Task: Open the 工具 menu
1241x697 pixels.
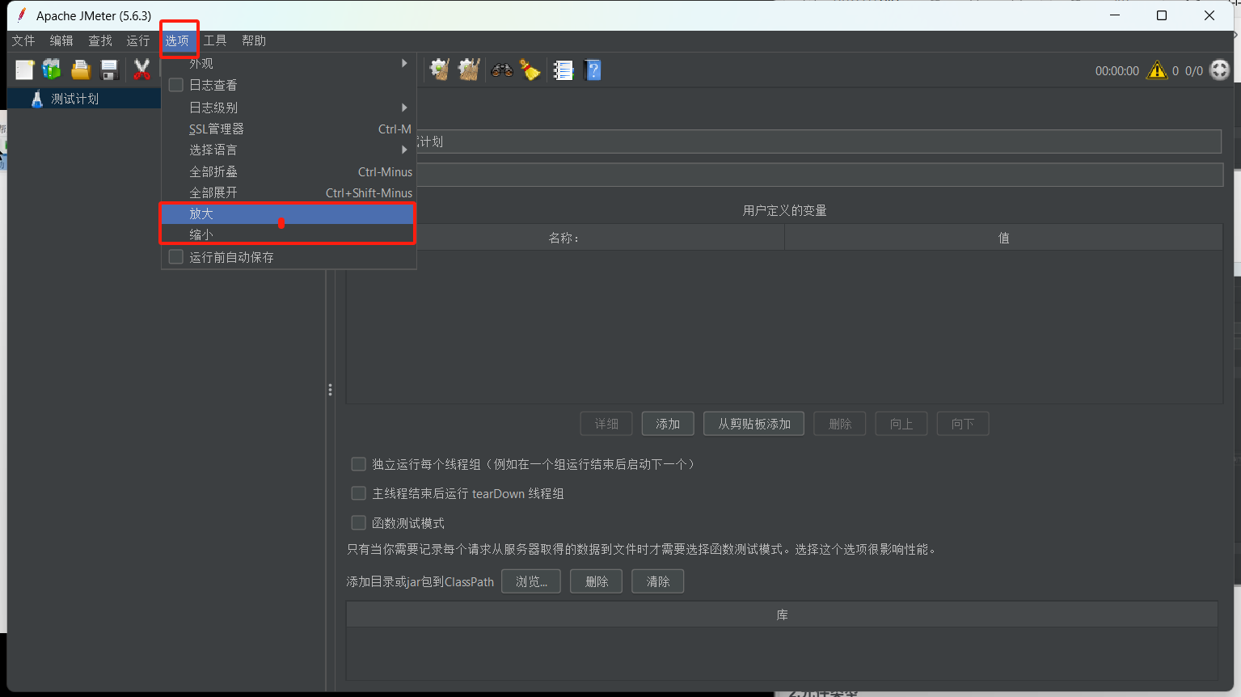Action: click(x=215, y=40)
